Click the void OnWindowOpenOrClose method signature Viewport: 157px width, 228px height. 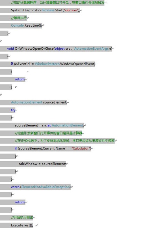pos(60,48)
